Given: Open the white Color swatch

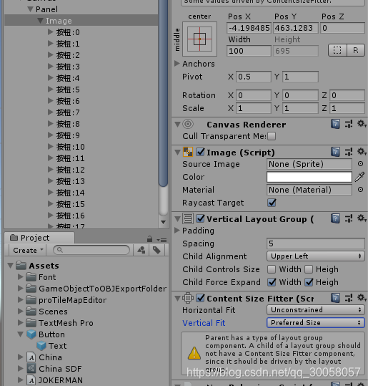Looking at the screenshot, I should [309, 177].
